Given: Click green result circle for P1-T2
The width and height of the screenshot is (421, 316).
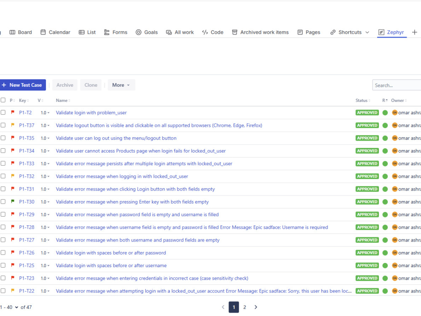Looking at the screenshot, I should click(385, 112).
